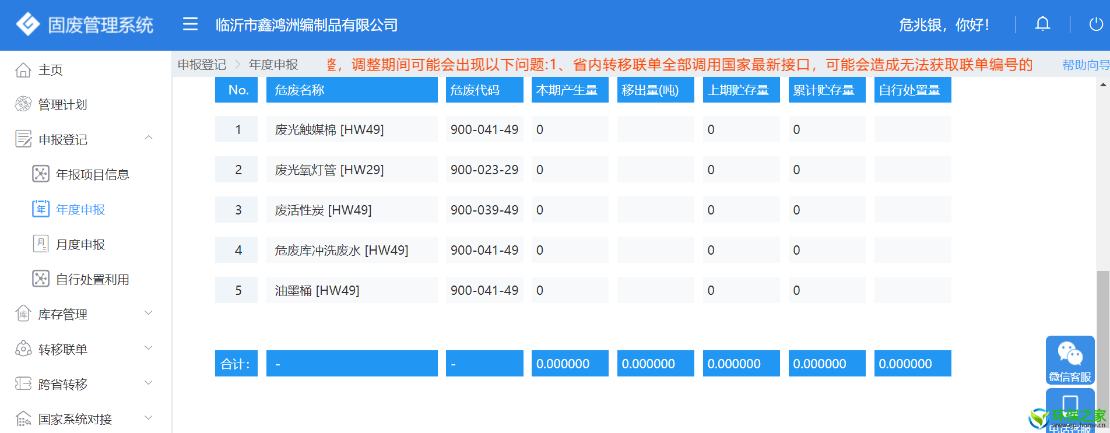Screen dimensions: 1110x433
Task: Open the 微信客服 WeChat support button
Action: (x=1070, y=360)
